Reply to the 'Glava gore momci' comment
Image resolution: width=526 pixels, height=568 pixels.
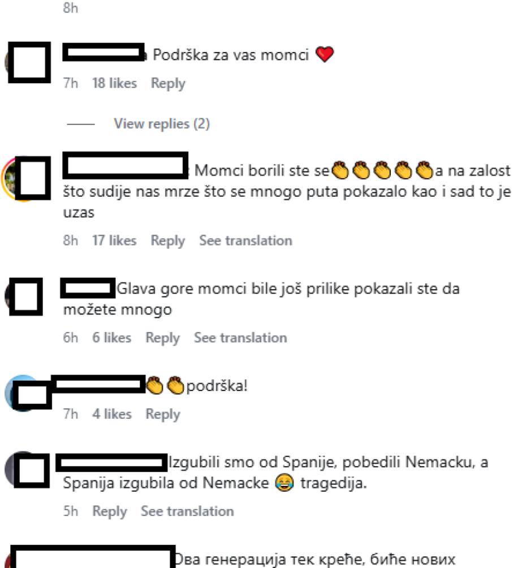tap(162, 338)
